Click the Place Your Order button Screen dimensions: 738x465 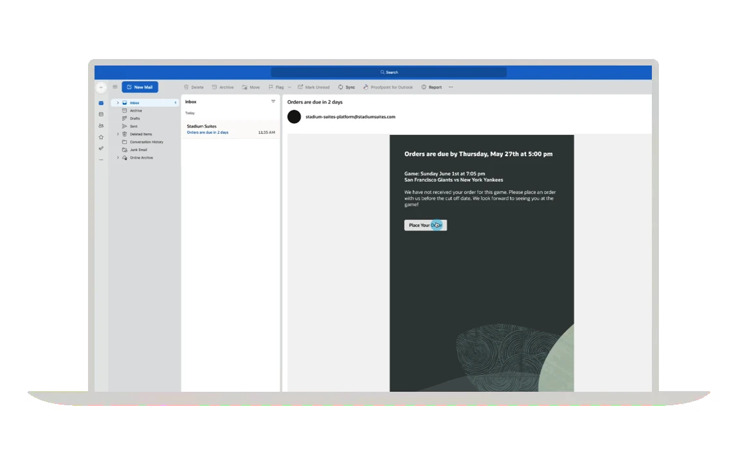425,225
